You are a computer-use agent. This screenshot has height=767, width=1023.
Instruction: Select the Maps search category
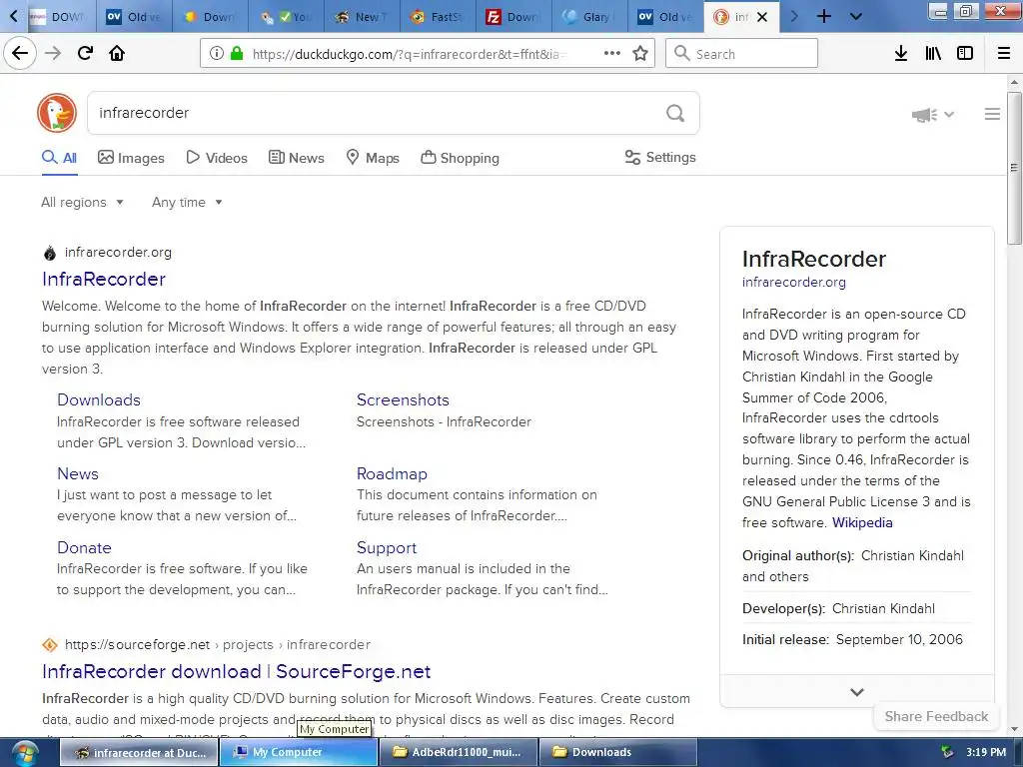coord(373,158)
